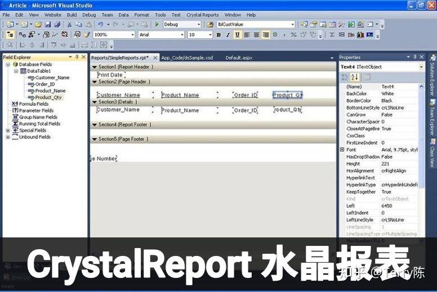Toggle the Field Explorer tree view icon
Screen dimensions: 437x292
[x=10, y=35]
